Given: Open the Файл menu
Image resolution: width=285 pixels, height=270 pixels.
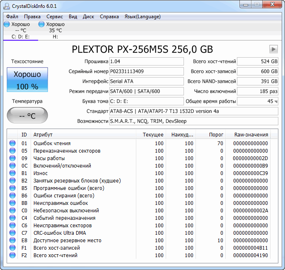Looking at the screenshot, I should point(12,17).
